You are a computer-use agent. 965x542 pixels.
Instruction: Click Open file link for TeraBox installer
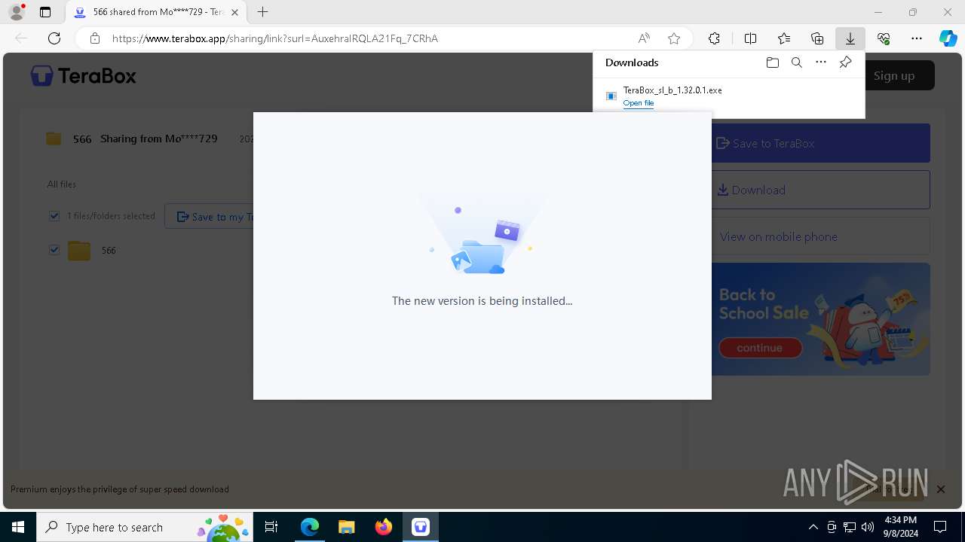pyautogui.click(x=638, y=103)
